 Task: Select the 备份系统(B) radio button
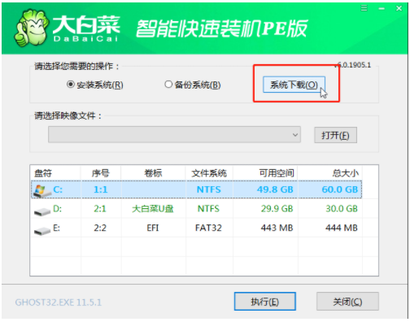click(x=168, y=85)
